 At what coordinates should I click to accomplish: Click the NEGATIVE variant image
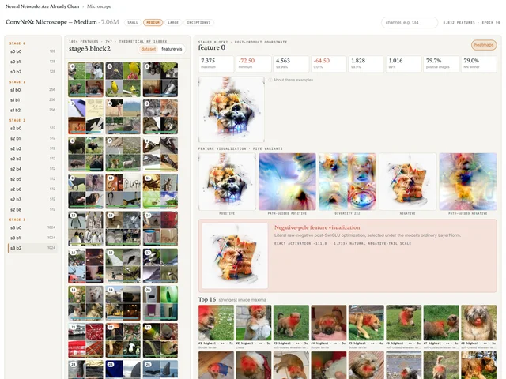(x=408, y=182)
